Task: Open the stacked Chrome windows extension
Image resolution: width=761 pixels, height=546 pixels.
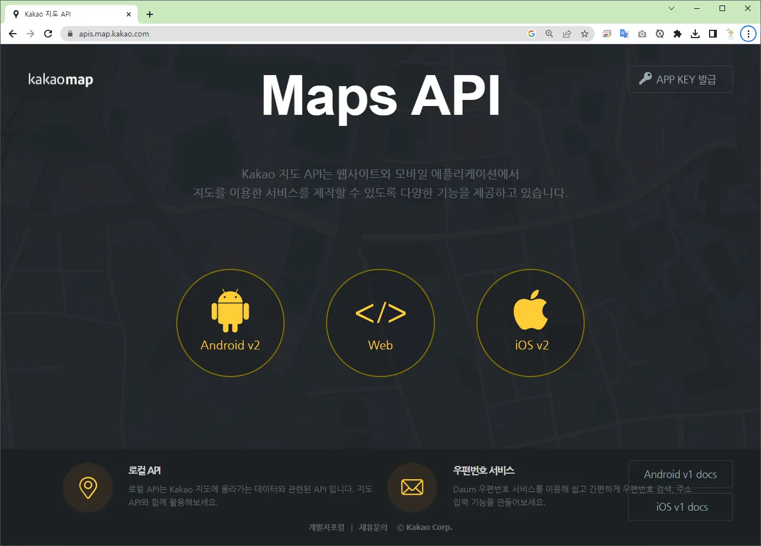Action: tap(607, 34)
